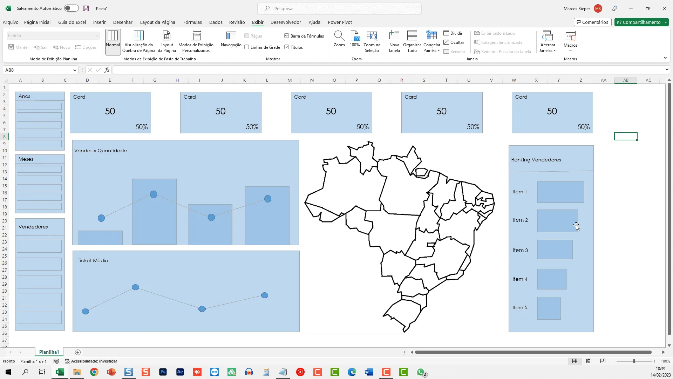Click Organizar Tudo

[412, 41]
